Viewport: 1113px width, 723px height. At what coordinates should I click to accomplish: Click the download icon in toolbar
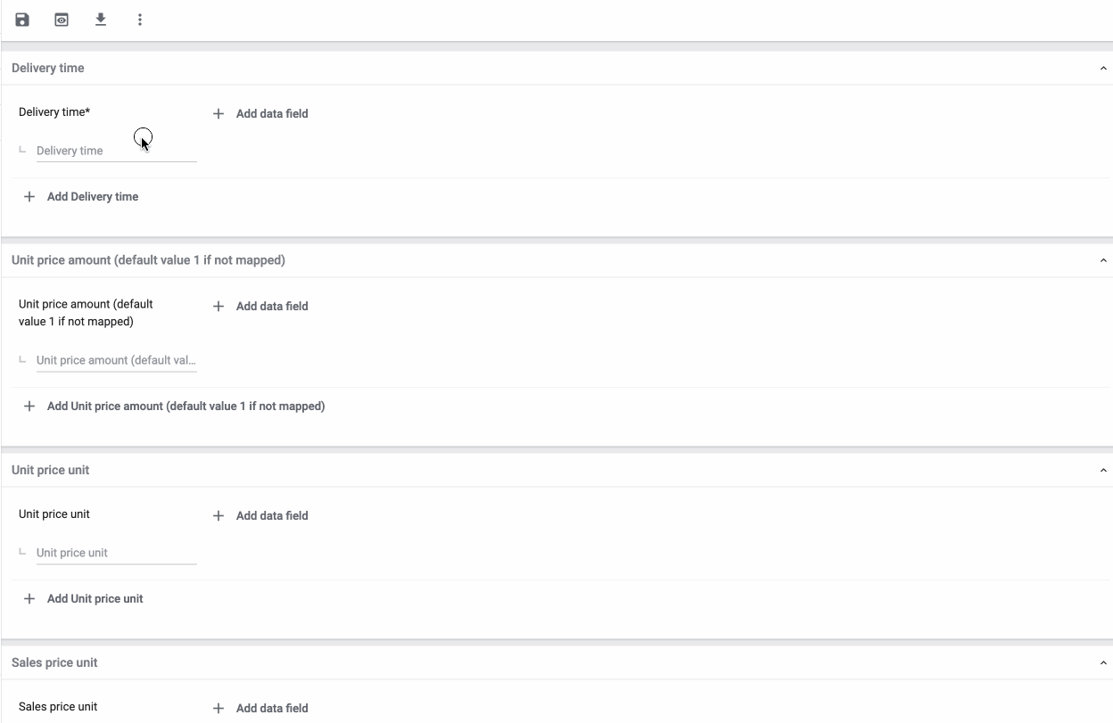(x=101, y=20)
